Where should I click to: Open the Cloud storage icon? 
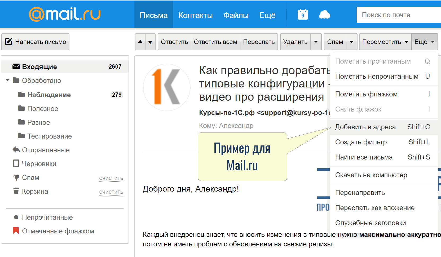325,15
